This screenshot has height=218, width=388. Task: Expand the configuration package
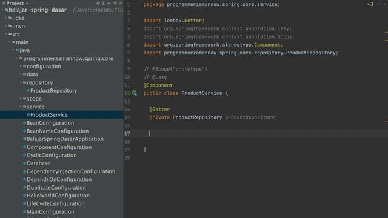click(x=21, y=66)
